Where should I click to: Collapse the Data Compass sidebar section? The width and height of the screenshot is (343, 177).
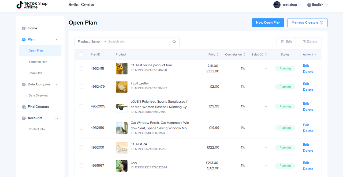pyautogui.click(x=57, y=84)
